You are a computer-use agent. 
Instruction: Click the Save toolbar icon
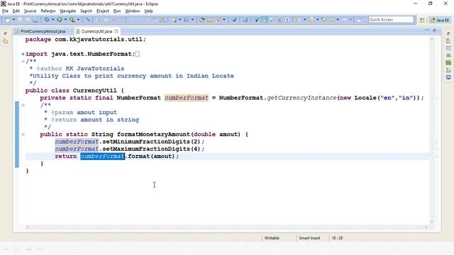click(x=20, y=20)
